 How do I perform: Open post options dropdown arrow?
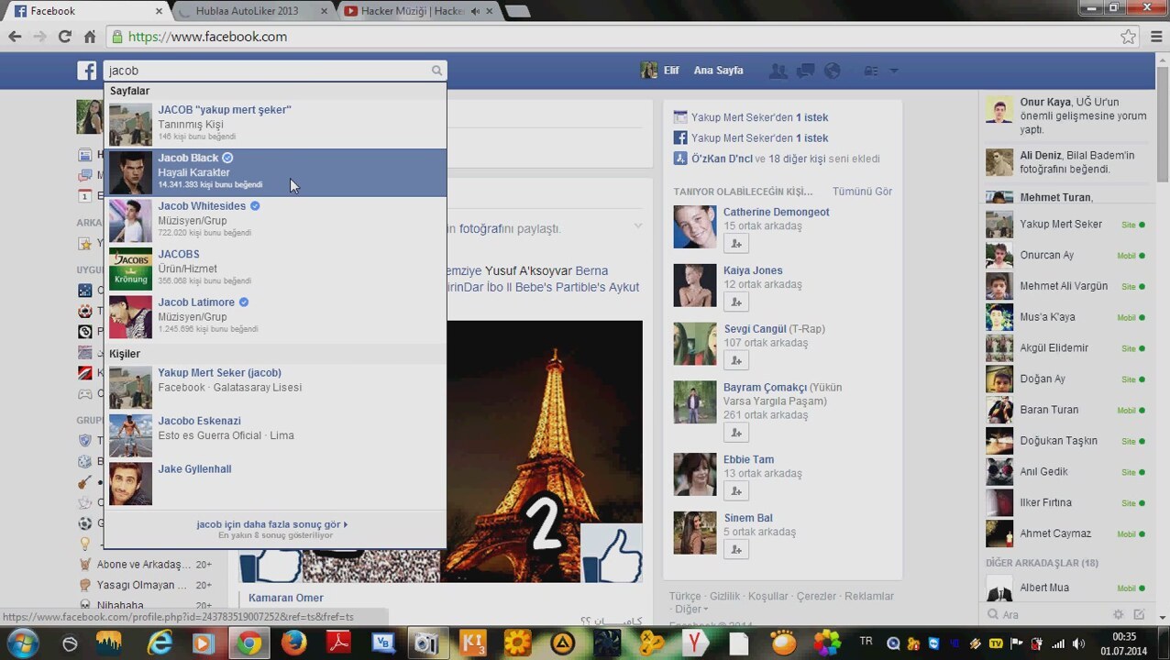click(x=638, y=226)
